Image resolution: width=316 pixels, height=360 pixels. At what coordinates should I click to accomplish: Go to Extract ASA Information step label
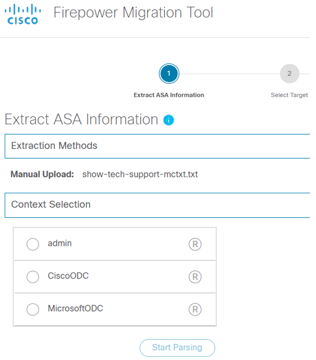click(x=169, y=95)
